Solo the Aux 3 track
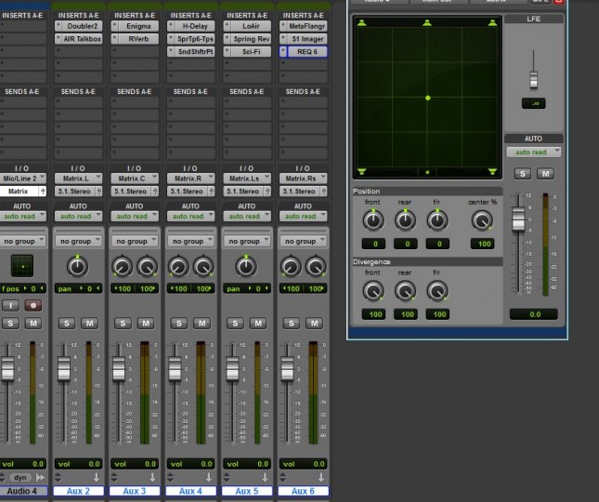The image size is (599, 502). pyautogui.click(x=122, y=323)
